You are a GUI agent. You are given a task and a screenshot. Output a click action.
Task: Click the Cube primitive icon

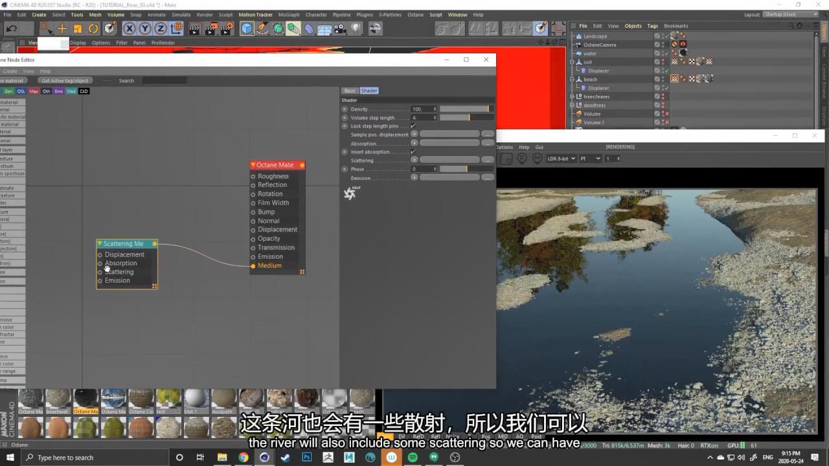247,28
